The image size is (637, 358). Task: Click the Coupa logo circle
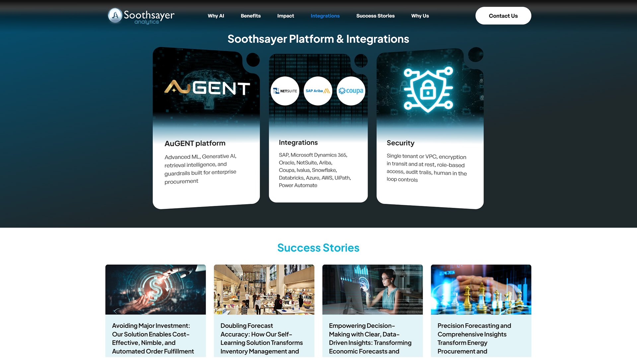(x=351, y=91)
